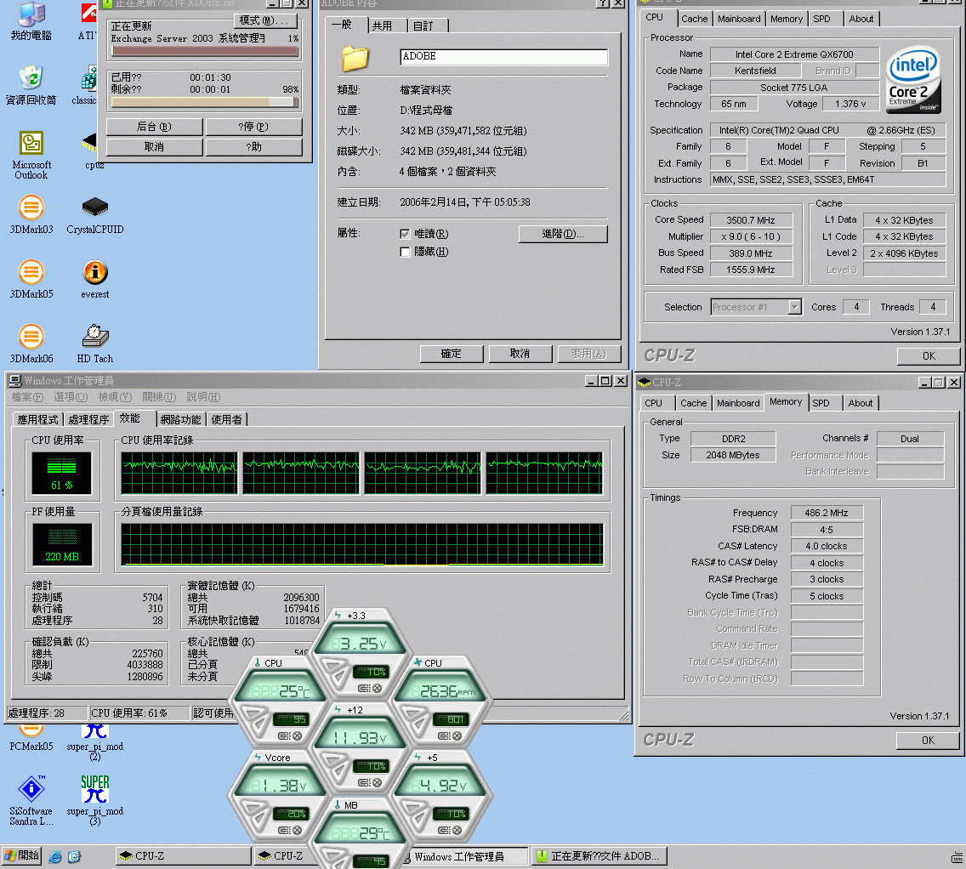The image size is (966, 869).
Task: Select the 共用 tab in ADOBE properties
Action: (x=382, y=26)
